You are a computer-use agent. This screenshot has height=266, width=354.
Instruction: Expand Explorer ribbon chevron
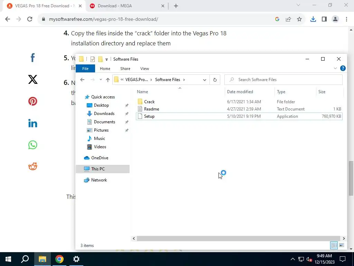[335, 68]
